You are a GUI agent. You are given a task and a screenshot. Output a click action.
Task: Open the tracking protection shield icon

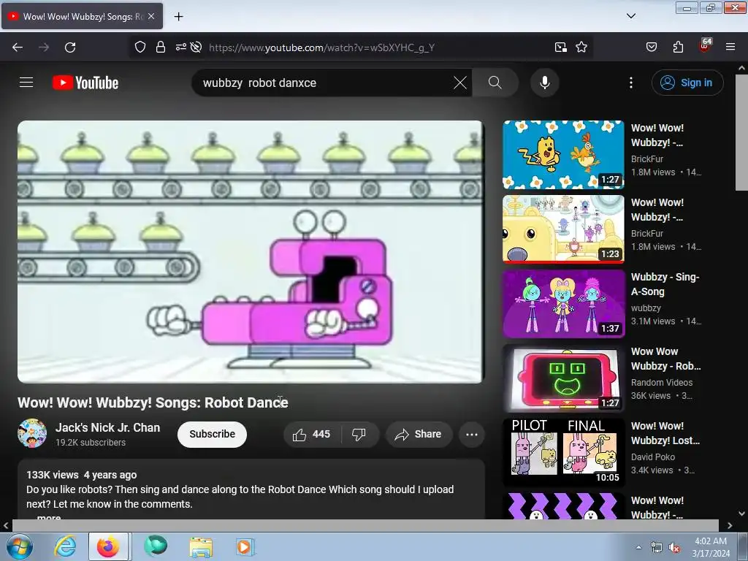140,47
